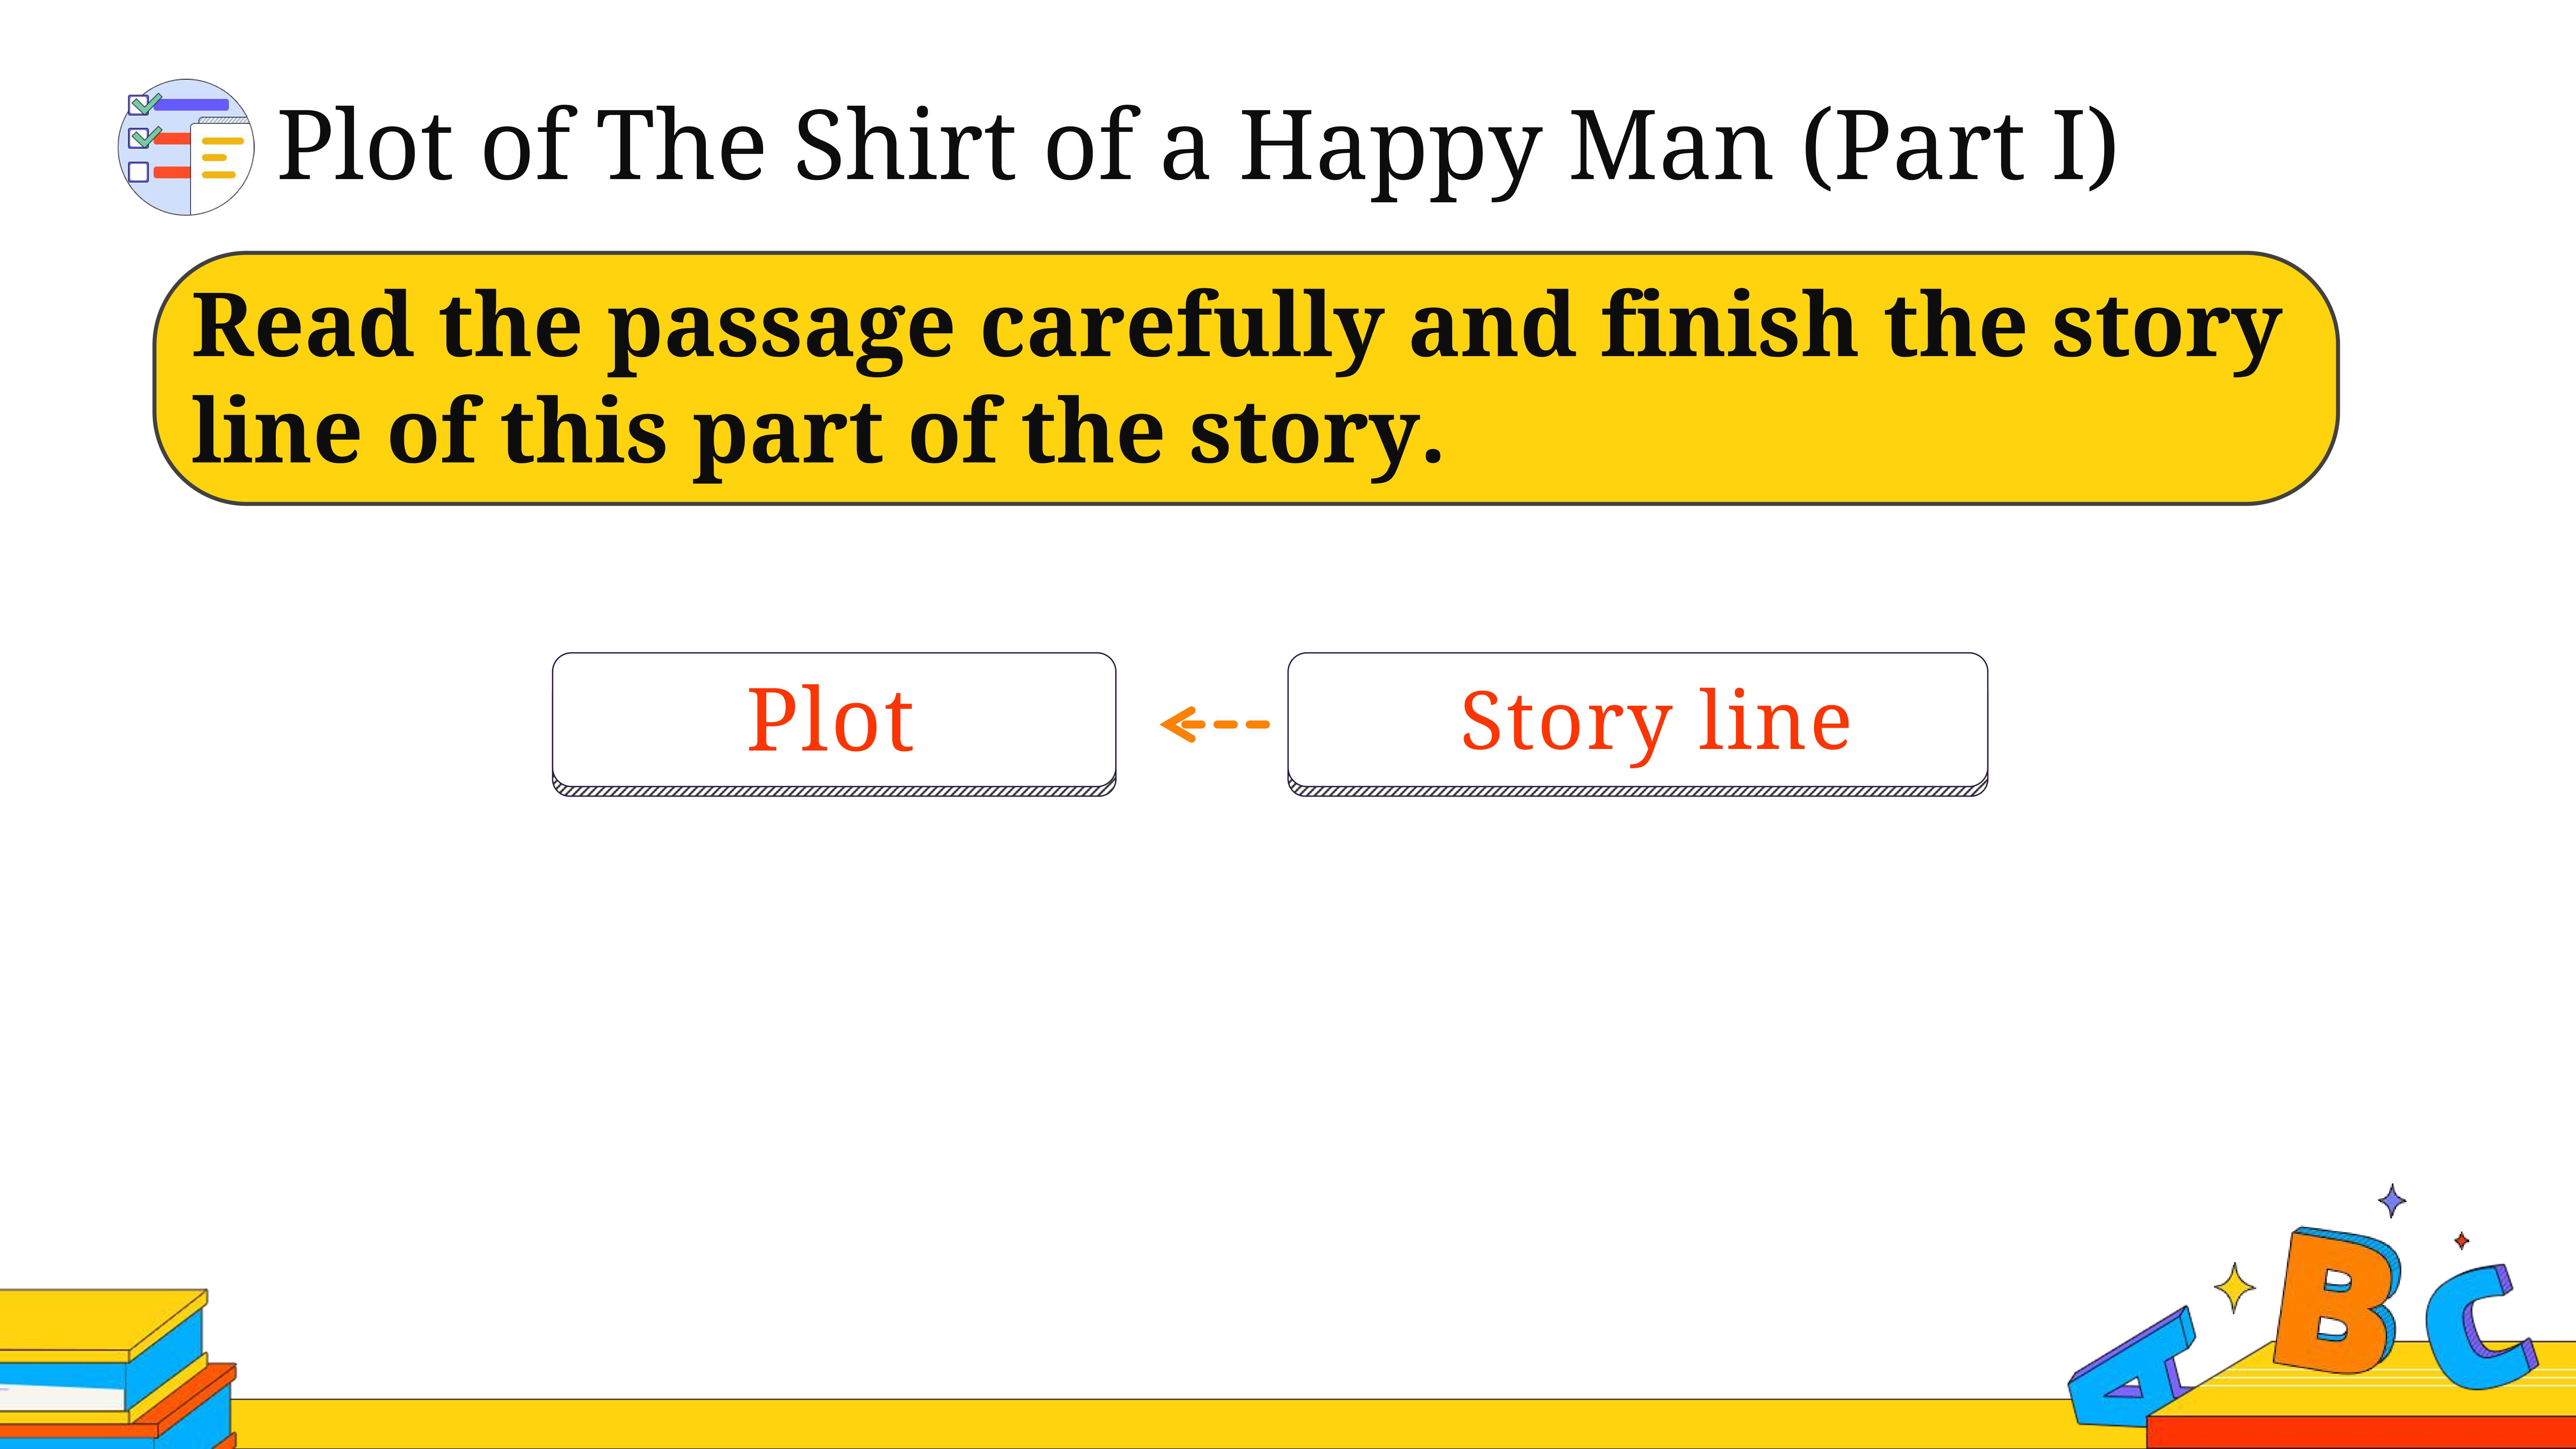Click the dashed orange arrow
The width and height of the screenshot is (2576, 1449).
(1214, 724)
